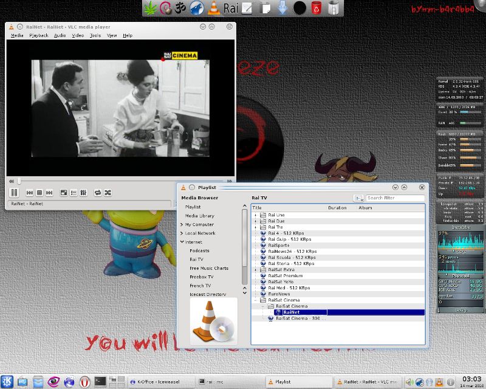The width and height of the screenshot is (486, 389).
Task: Expand the Rai Uno folder
Action: 255,215
